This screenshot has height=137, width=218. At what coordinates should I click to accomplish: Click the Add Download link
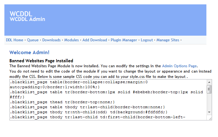[x=95, y=40]
